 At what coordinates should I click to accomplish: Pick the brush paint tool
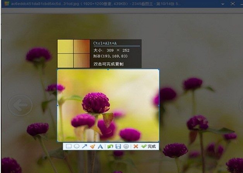pos(92,147)
